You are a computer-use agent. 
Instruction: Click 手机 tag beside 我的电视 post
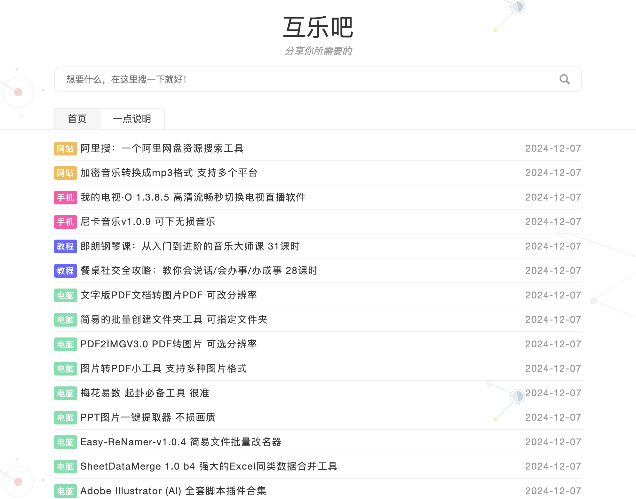(x=65, y=197)
